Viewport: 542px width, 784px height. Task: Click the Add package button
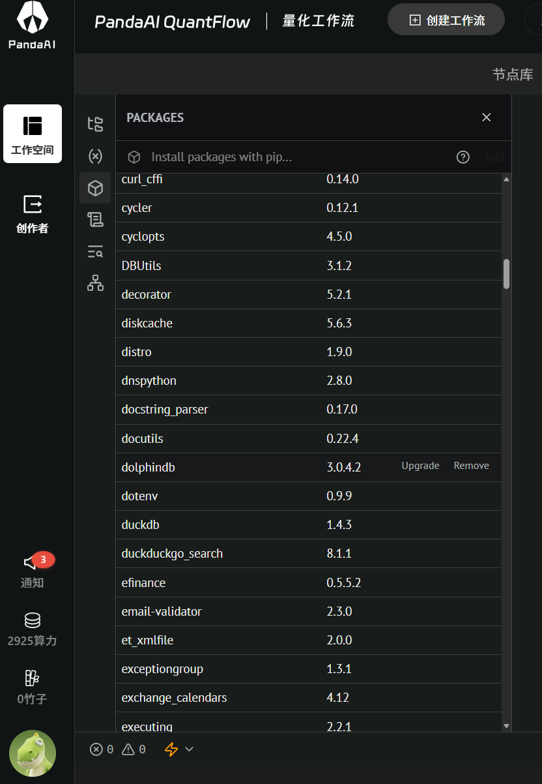coord(494,157)
